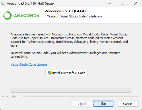Close the setup window with X
This screenshot has height=110, width=142.
pos(136,3)
